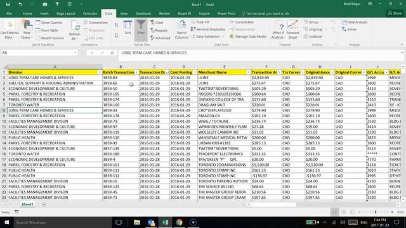Expand the Ungroup dropdown

pyautogui.click(x=325, y=29)
